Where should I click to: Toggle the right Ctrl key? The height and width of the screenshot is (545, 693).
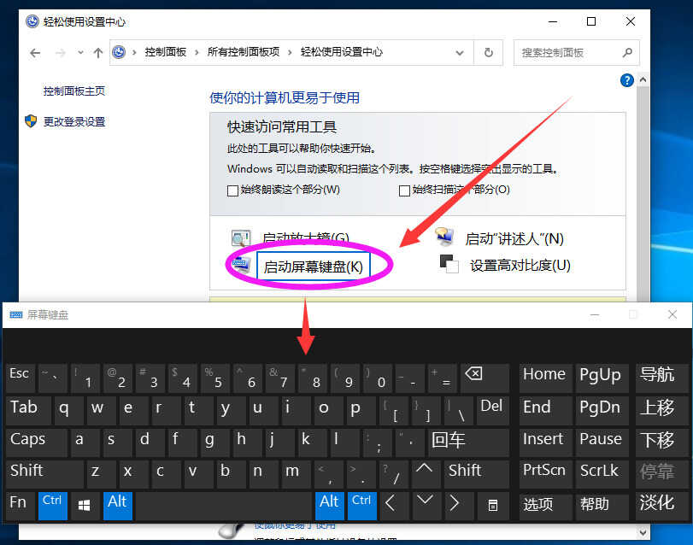[362, 507]
